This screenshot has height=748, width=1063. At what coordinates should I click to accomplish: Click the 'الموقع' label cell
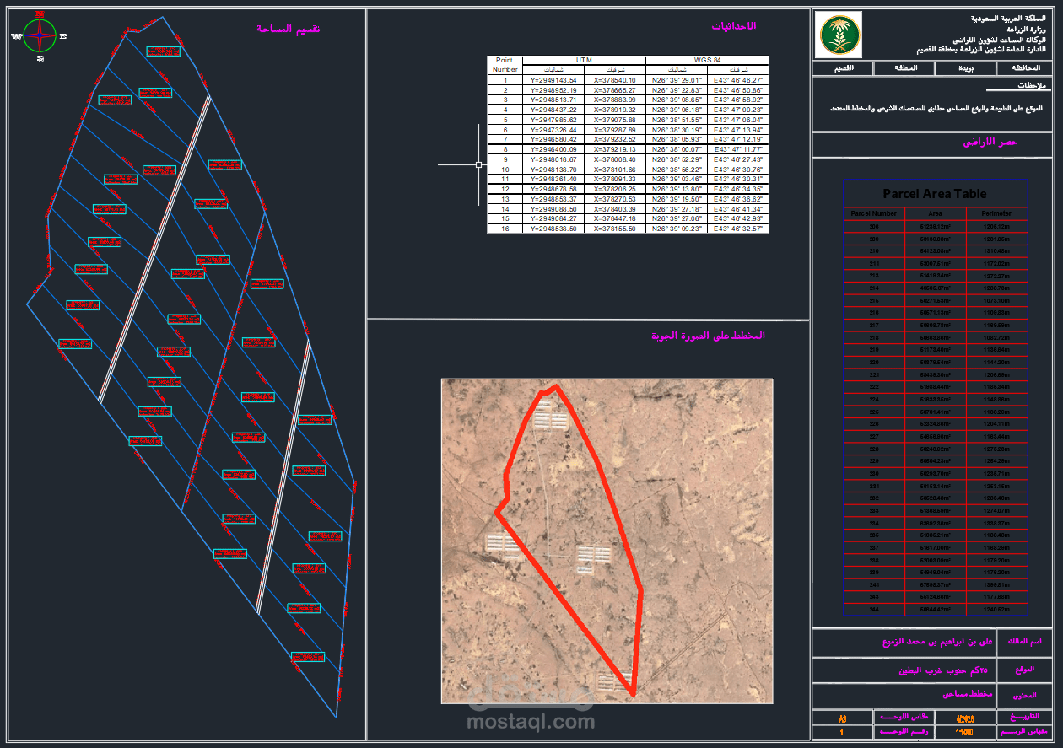point(1025,670)
